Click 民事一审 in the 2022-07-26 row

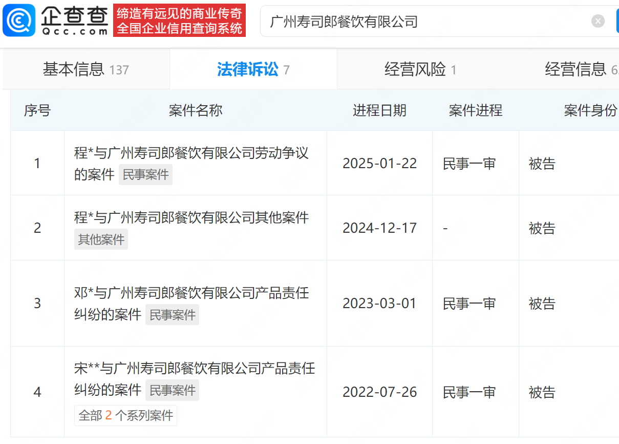click(x=469, y=392)
